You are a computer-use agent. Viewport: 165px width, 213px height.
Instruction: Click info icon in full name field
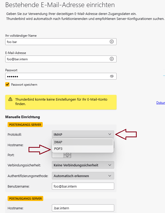[x=112, y=42]
